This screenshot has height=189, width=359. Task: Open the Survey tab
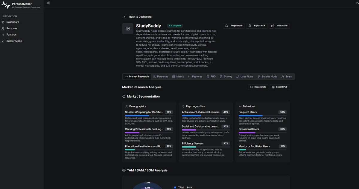[x=226, y=77]
